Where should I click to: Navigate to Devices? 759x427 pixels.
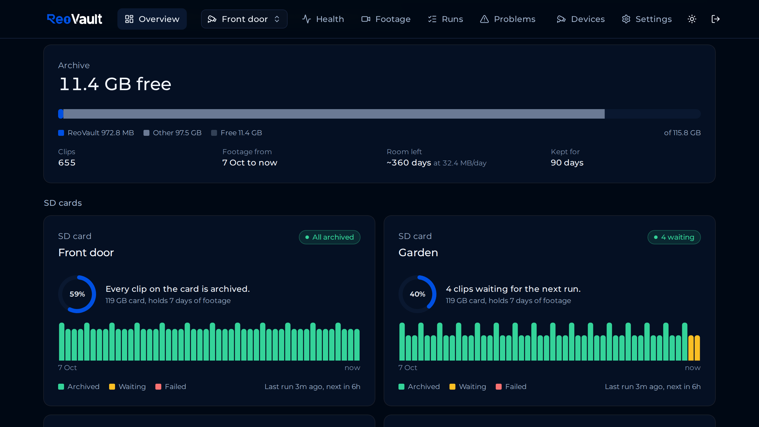coord(581,19)
